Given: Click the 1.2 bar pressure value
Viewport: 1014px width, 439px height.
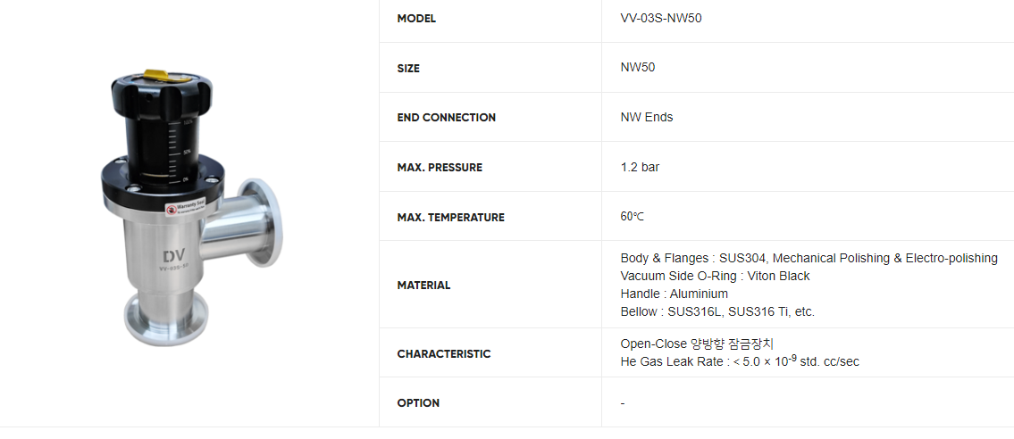Looking at the screenshot, I should point(640,167).
